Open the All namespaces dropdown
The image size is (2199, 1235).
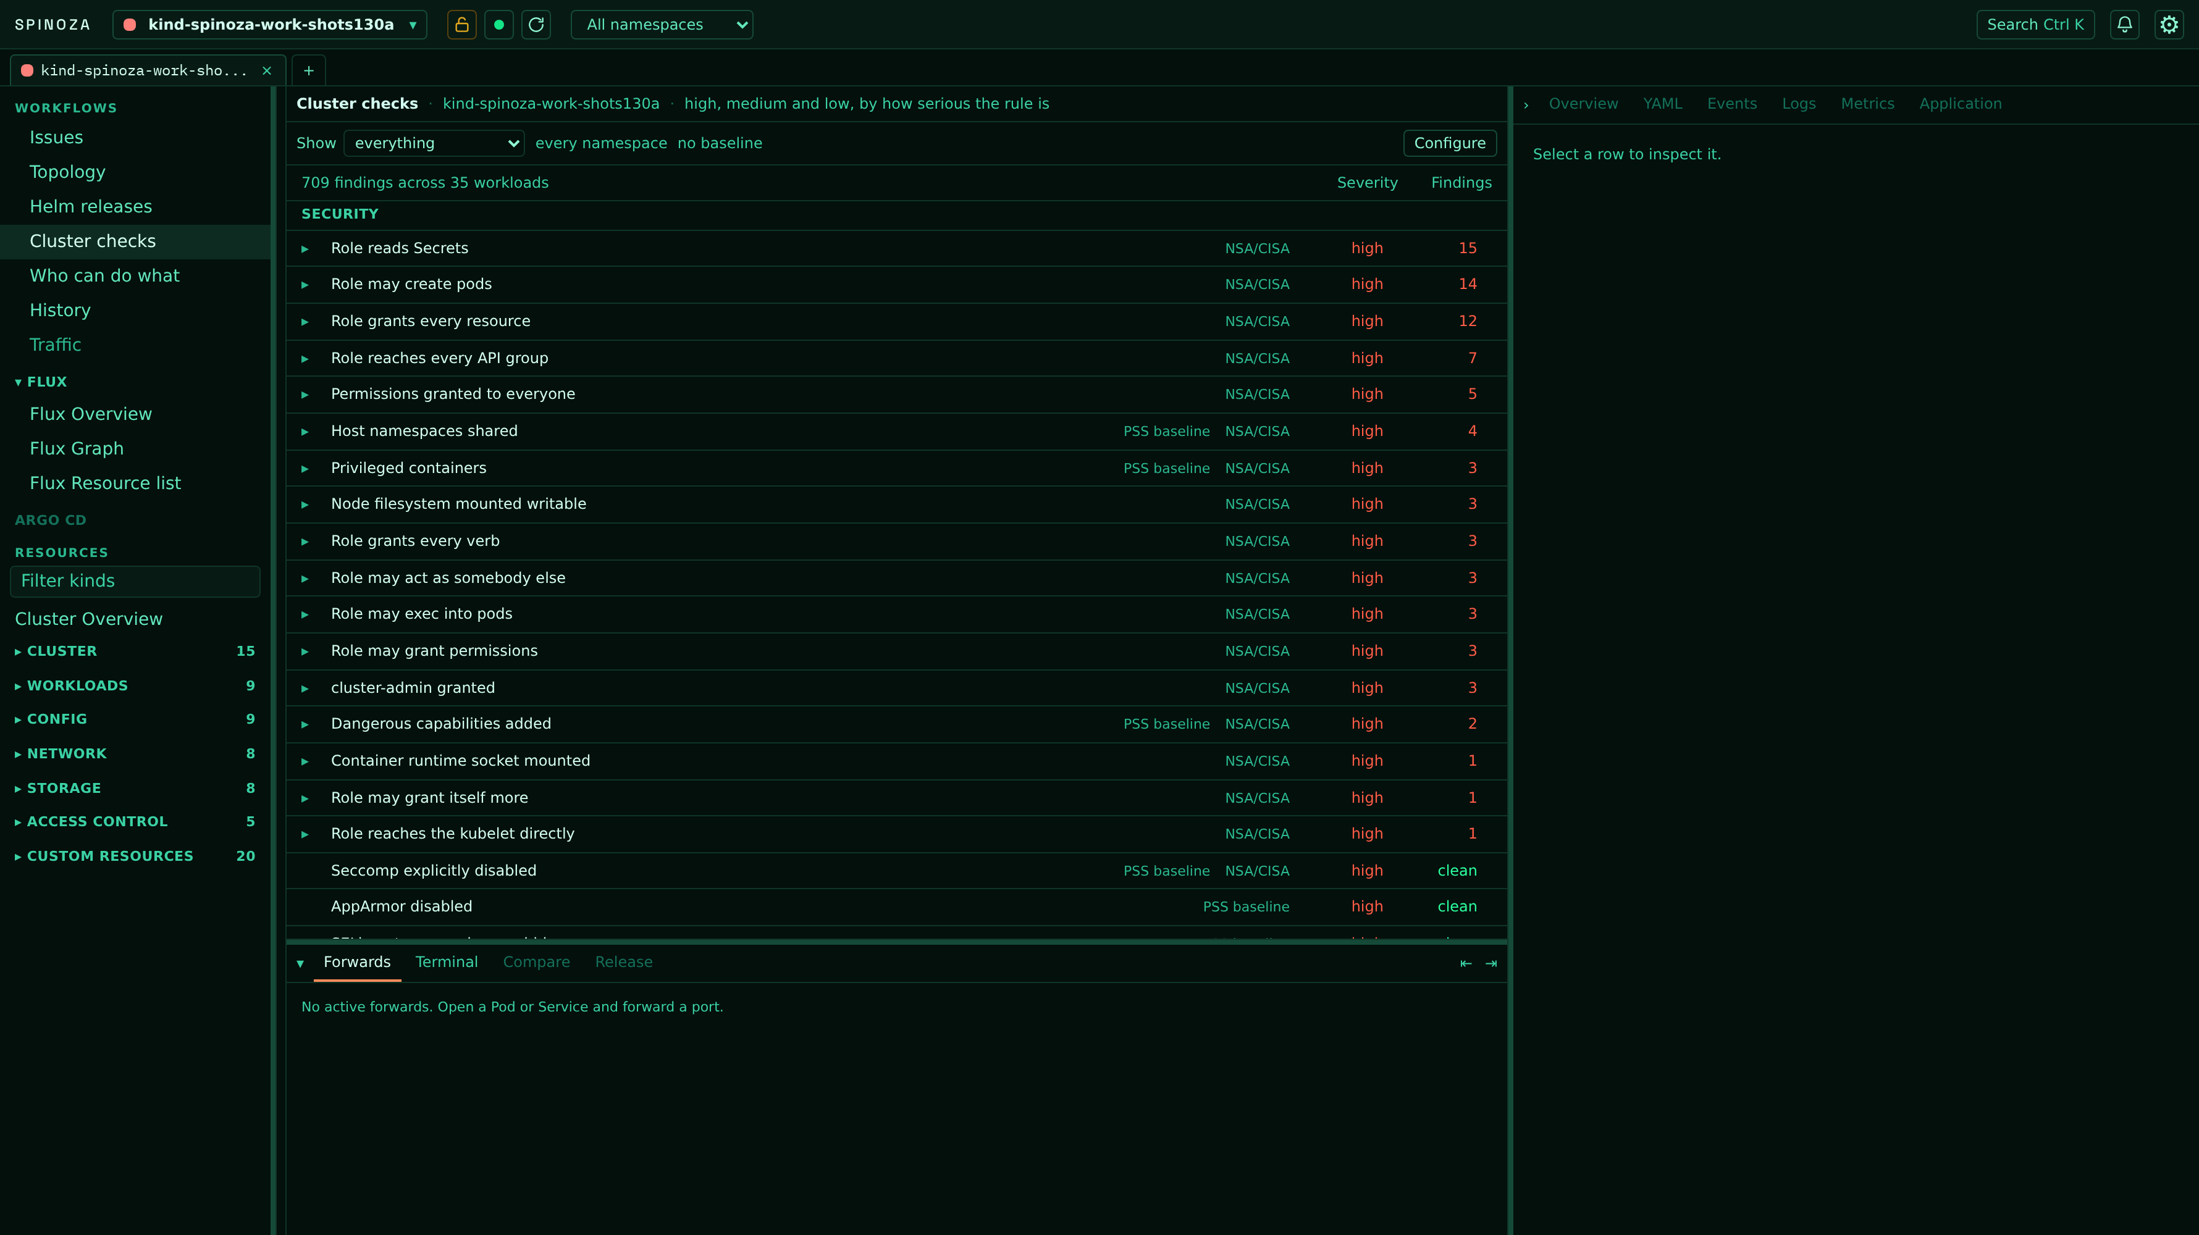tap(662, 25)
